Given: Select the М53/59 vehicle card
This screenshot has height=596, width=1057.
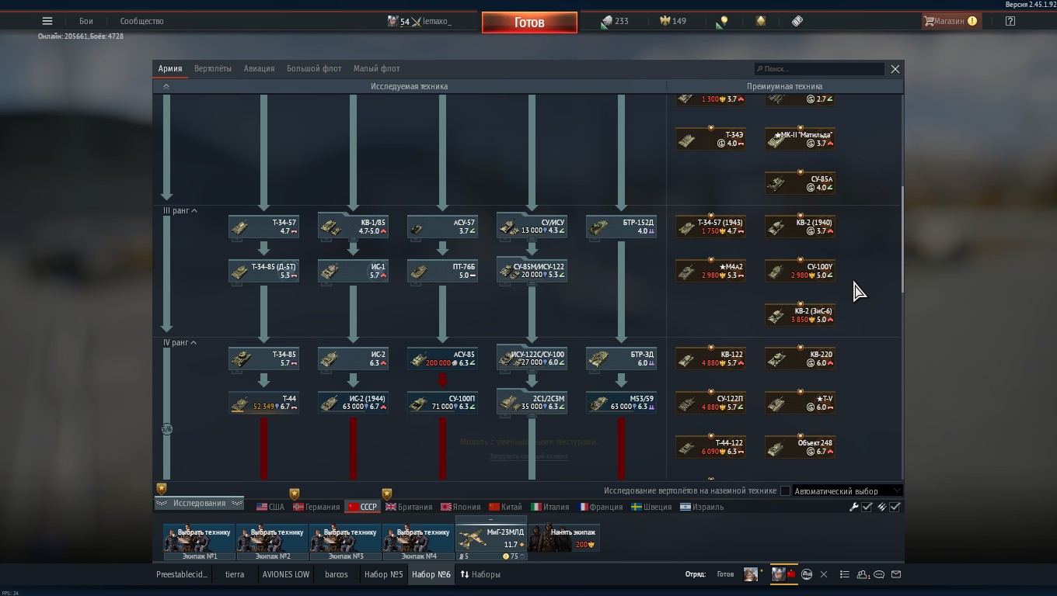Looking at the screenshot, I should click(621, 403).
